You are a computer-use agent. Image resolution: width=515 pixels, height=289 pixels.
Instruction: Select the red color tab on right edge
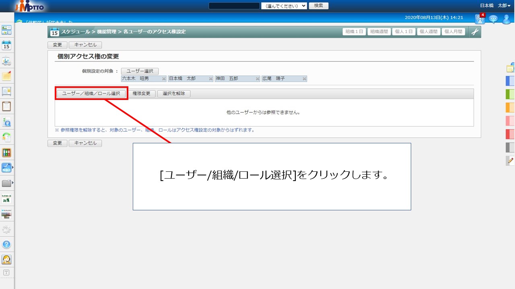(x=510, y=134)
